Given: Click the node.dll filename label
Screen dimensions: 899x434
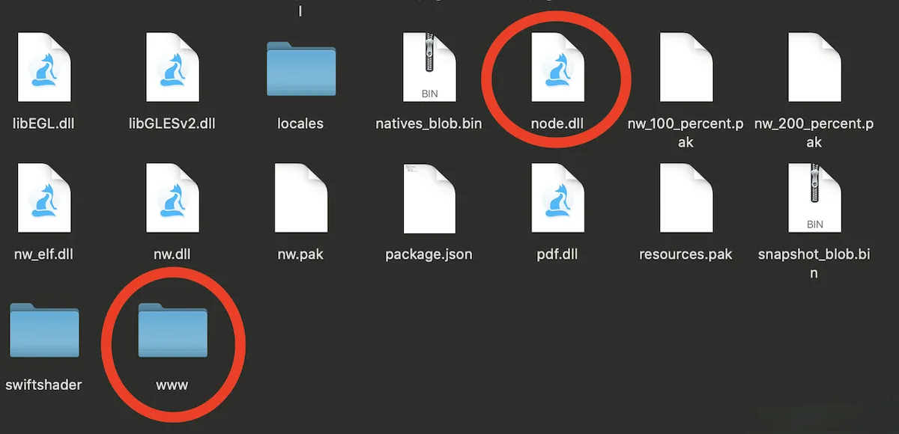Looking at the screenshot, I should click(x=557, y=123).
